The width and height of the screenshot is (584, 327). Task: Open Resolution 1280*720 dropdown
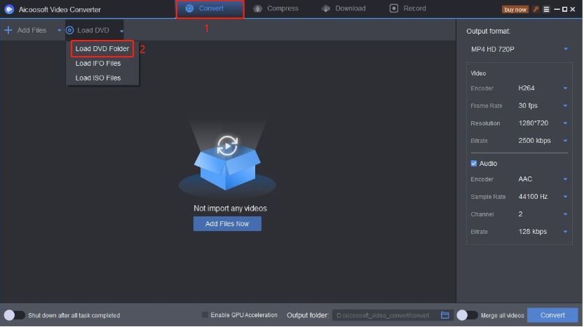pyautogui.click(x=543, y=123)
